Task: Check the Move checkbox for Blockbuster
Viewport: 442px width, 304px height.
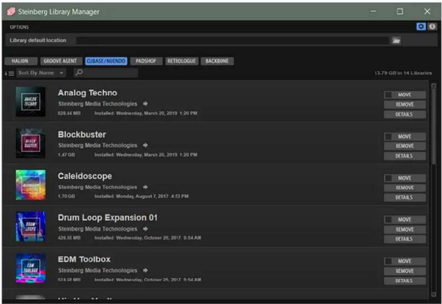Action: pyautogui.click(x=388, y=136)
